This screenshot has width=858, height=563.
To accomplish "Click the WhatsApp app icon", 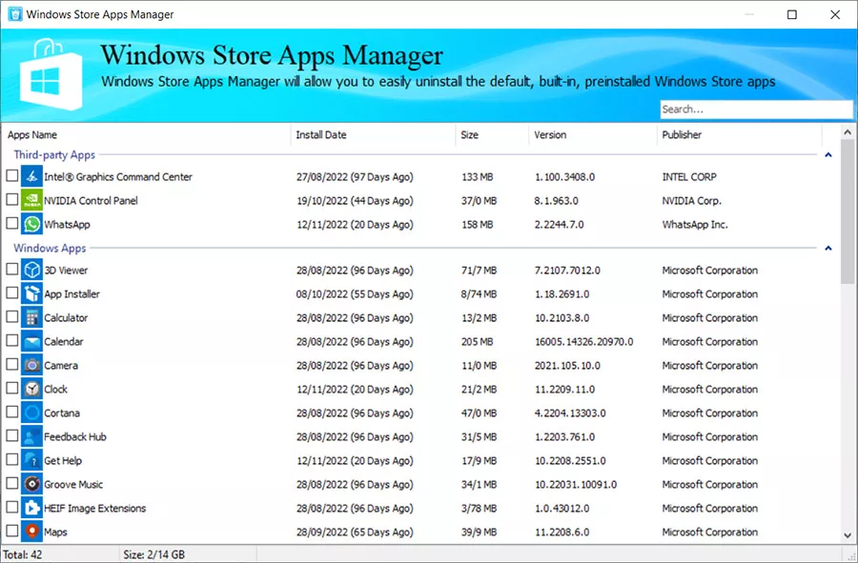I will coord(31,224).
